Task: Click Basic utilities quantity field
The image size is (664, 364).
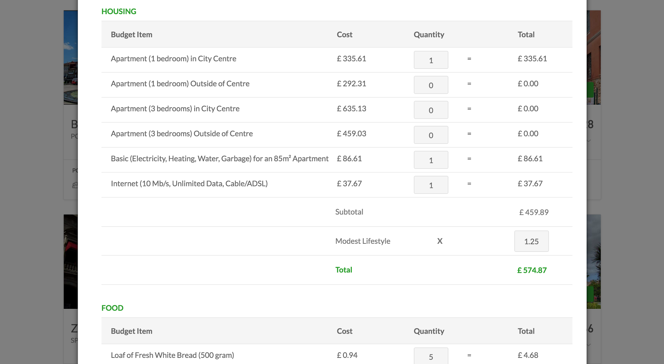Action: point(431,160)
